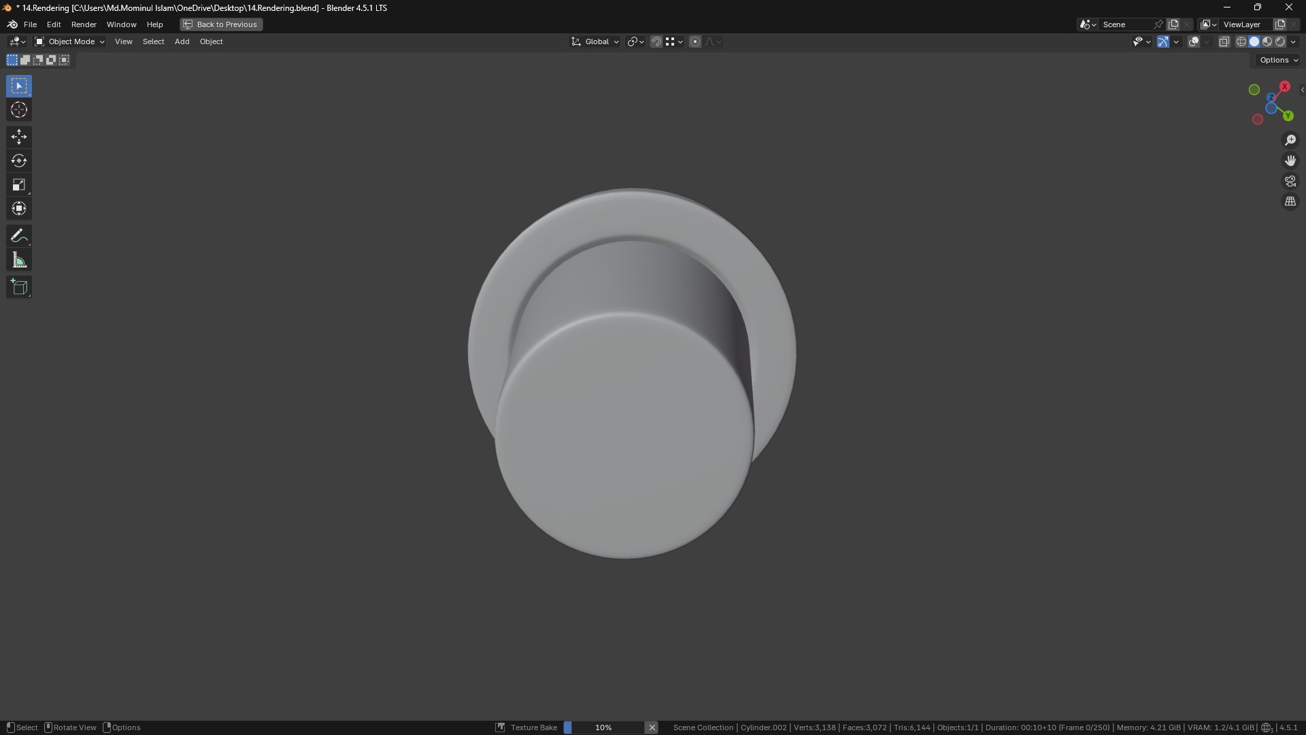Open the viewport View menu
1306x735 pixels.
pos(123,42)
